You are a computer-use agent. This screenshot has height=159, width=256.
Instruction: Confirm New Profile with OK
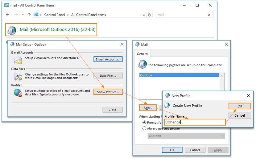[x=240, y=106]
